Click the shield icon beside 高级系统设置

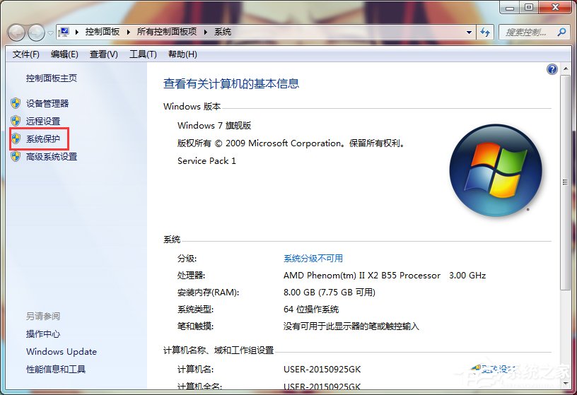pyautogui.click(x=16, y=157)
